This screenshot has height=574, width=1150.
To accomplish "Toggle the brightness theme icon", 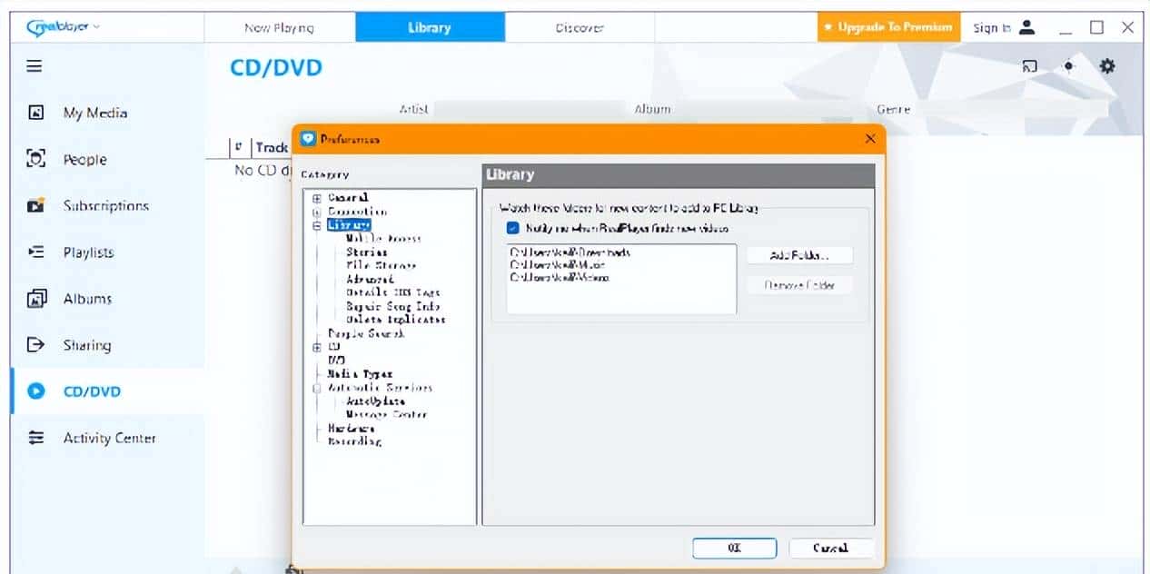I will [x=1068, y=66].
